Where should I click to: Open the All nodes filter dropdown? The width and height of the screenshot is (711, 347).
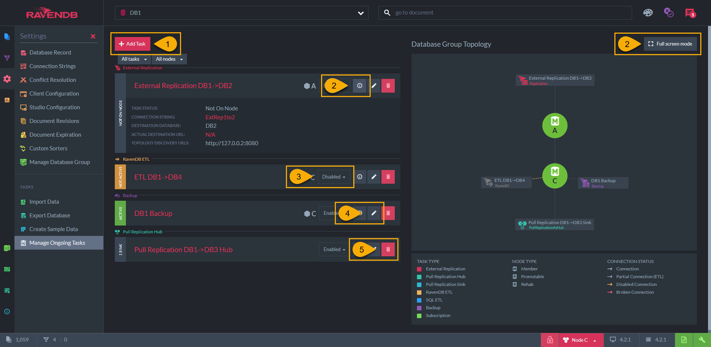click(169, 59)
